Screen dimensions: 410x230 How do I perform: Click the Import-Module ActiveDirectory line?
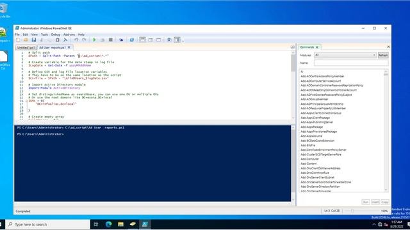coord(54,88)
